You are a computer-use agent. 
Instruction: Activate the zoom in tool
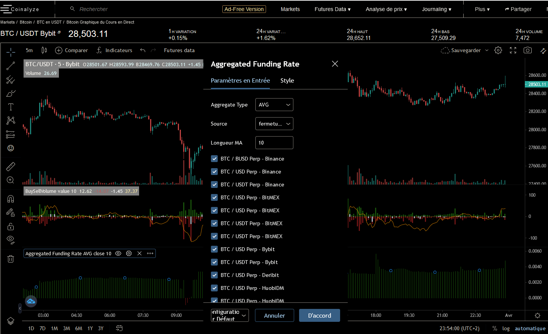11,180
